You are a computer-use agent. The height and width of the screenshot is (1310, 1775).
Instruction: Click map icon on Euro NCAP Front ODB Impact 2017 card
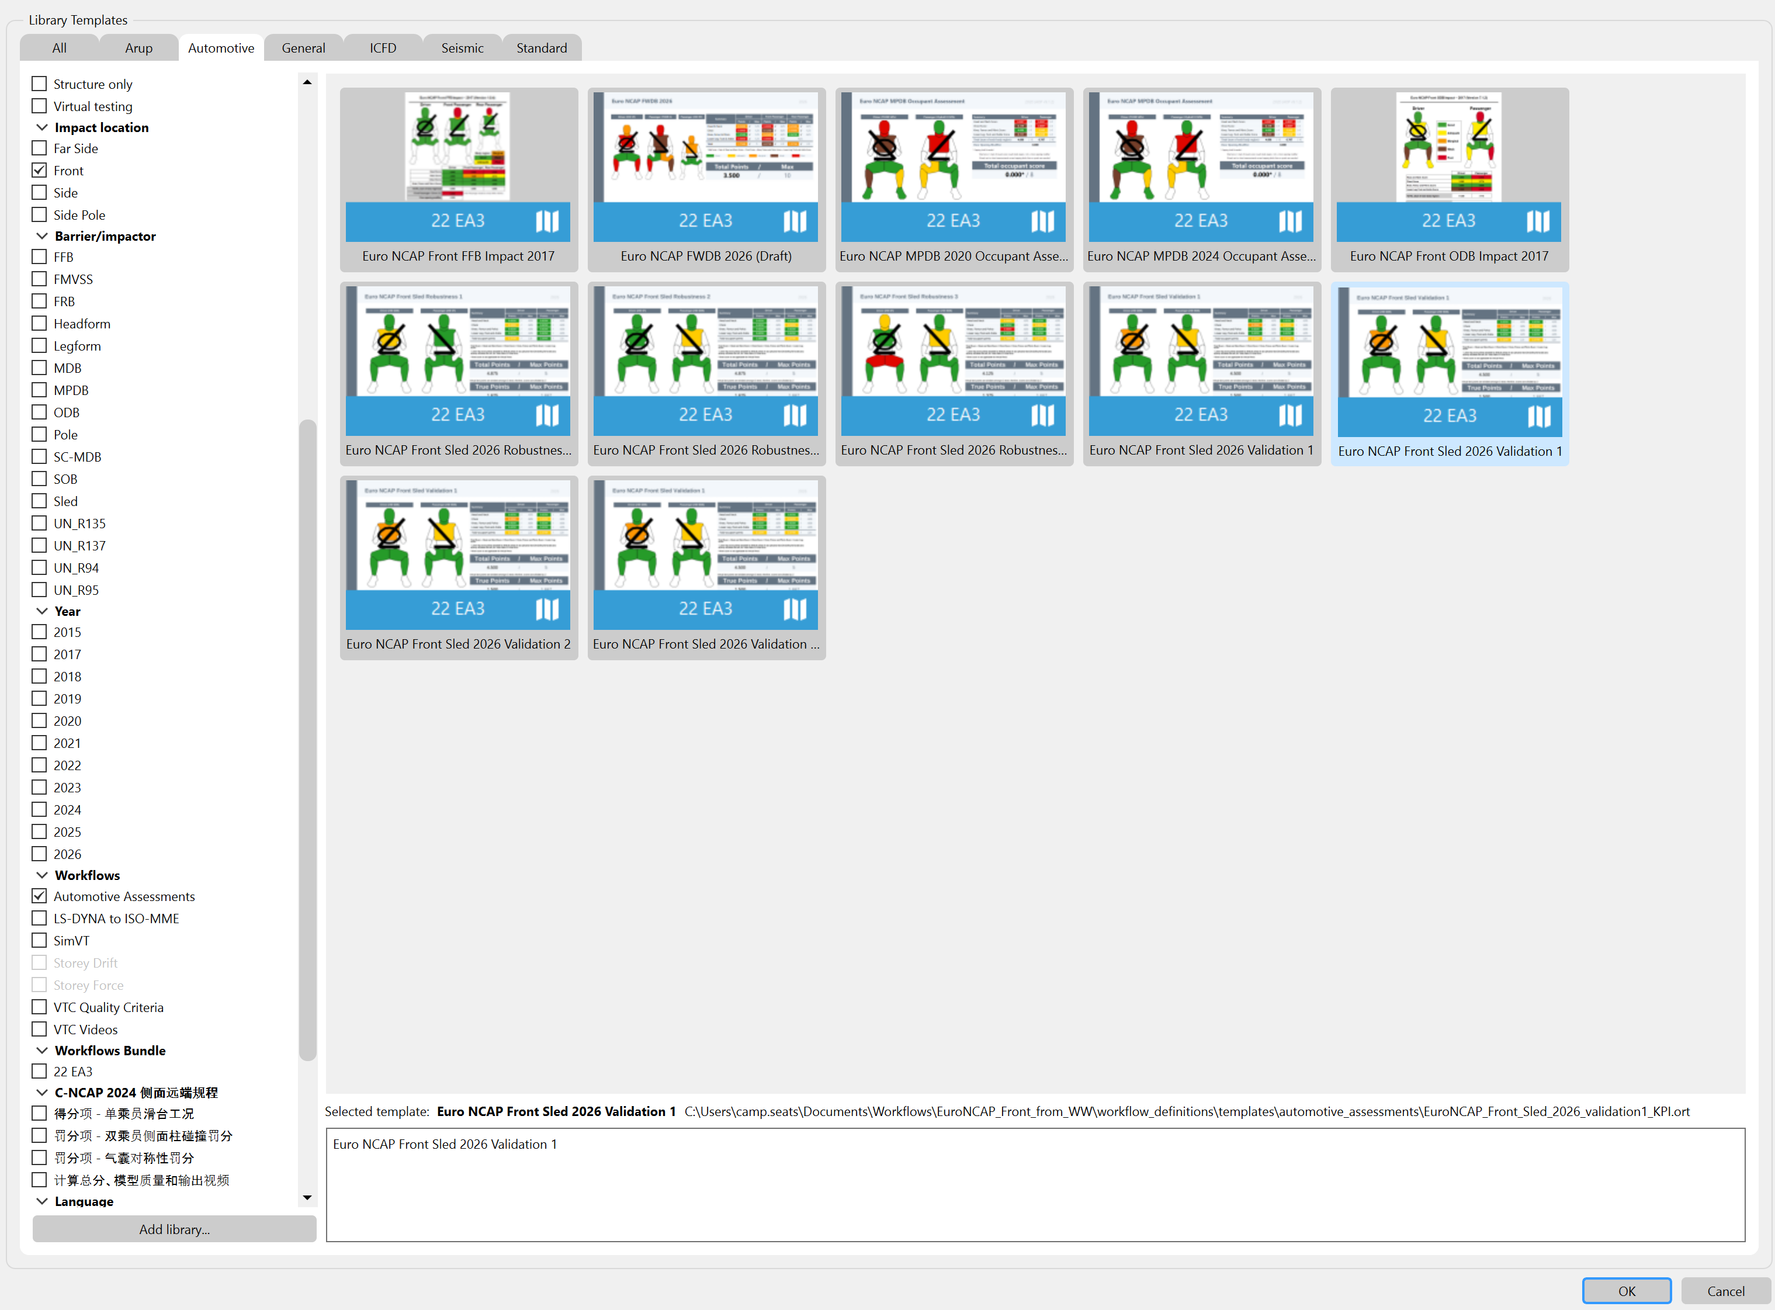(1538, 221)
